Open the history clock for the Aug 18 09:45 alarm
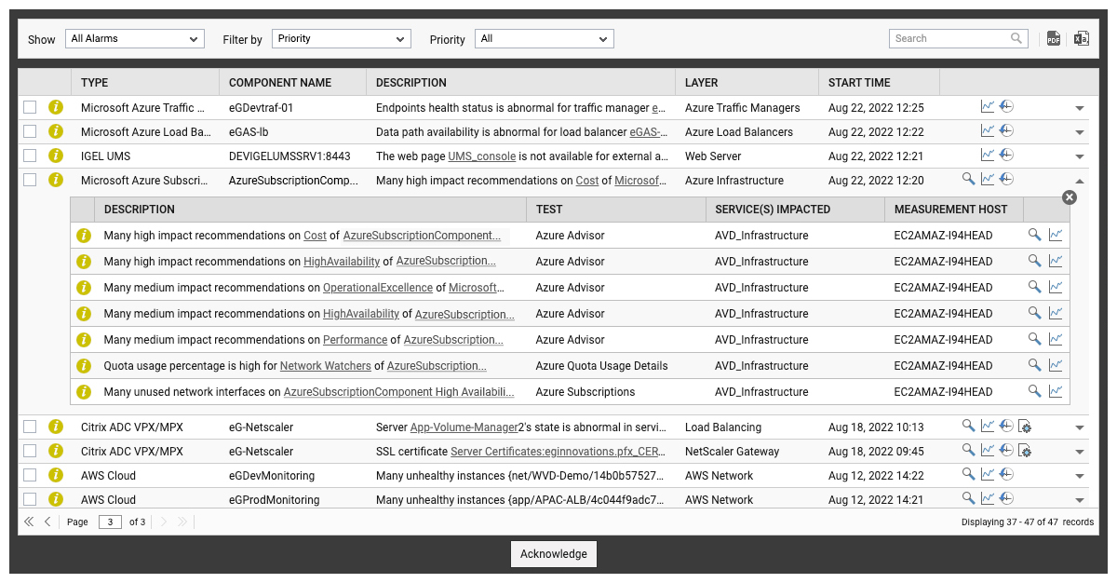Image resolution: width=1117 pixels, height=583 pixels. pyautogui.click(x=1006, y=450)
